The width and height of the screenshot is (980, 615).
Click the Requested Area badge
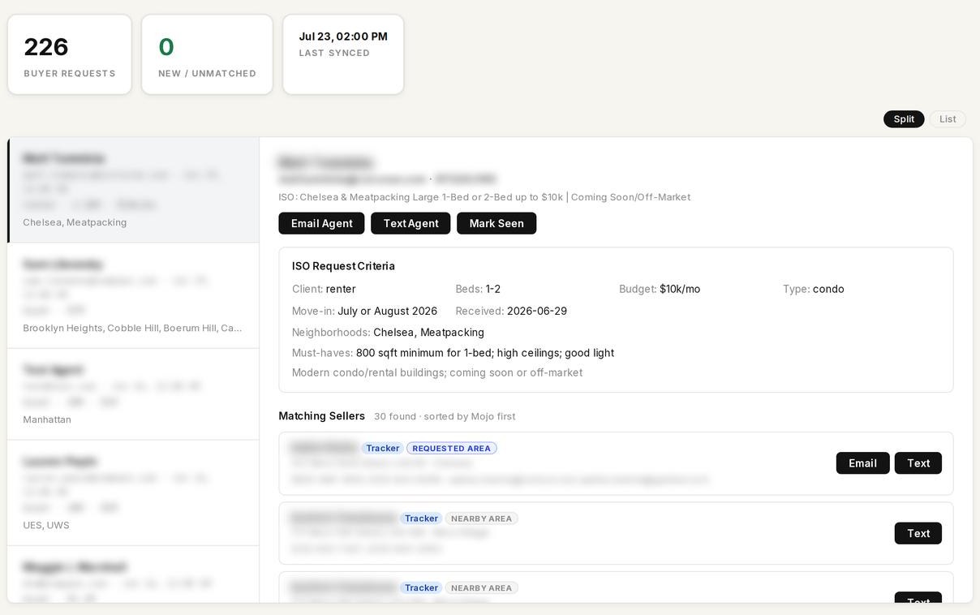(x=451, y=448)
